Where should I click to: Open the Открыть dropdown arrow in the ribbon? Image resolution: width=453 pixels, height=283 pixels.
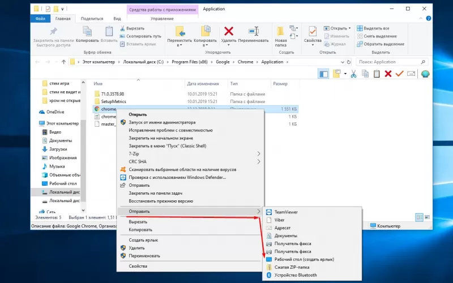click(x=349, y=28)
